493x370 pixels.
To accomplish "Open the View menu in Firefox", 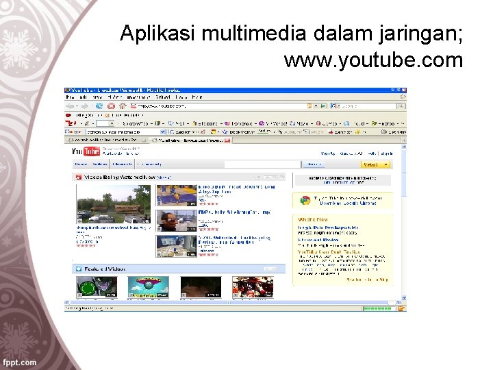I will [97, 97].
